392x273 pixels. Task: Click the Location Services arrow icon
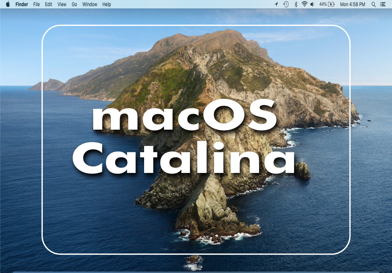coord(276,4)
